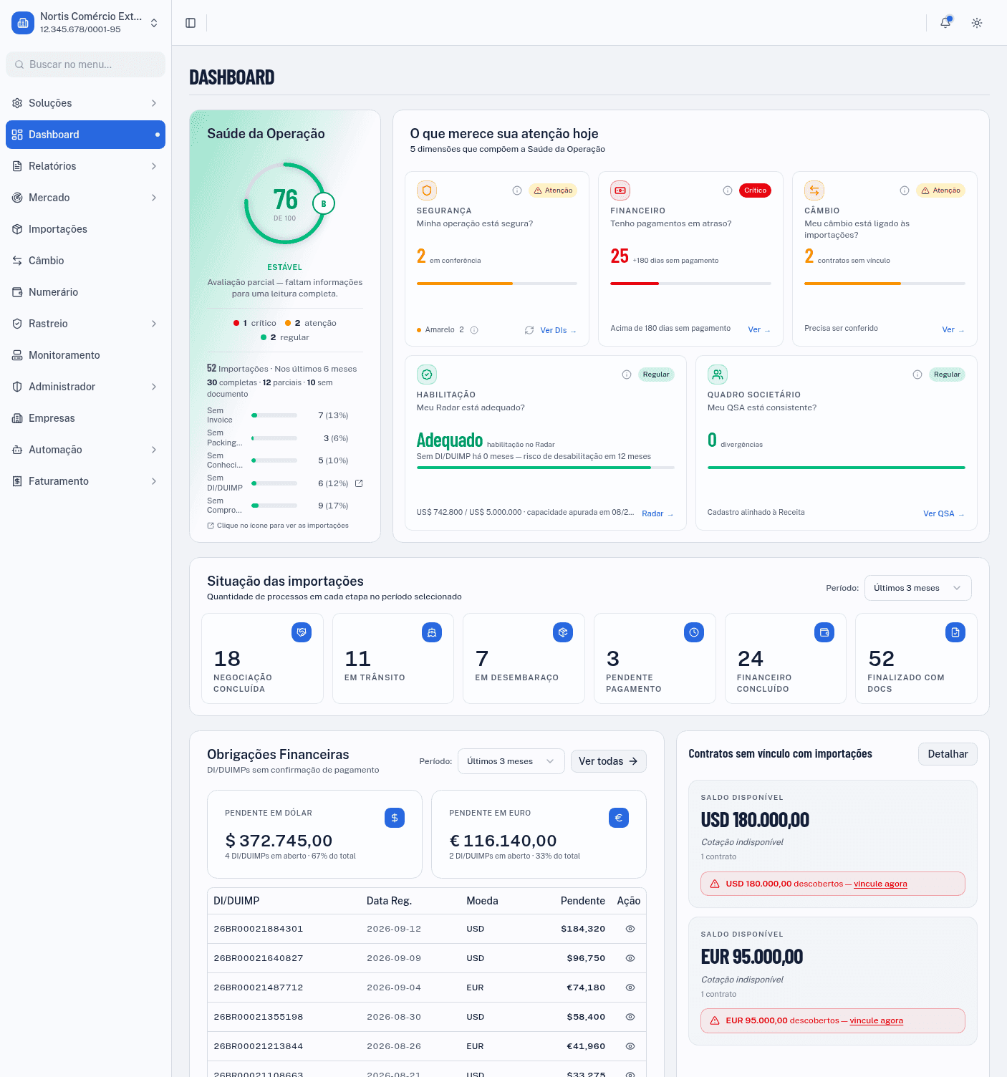Viewport: 1007px width, 1077px height.
Task: Click the Finalizado com Docs file icon
Action: tap(955, 632)
